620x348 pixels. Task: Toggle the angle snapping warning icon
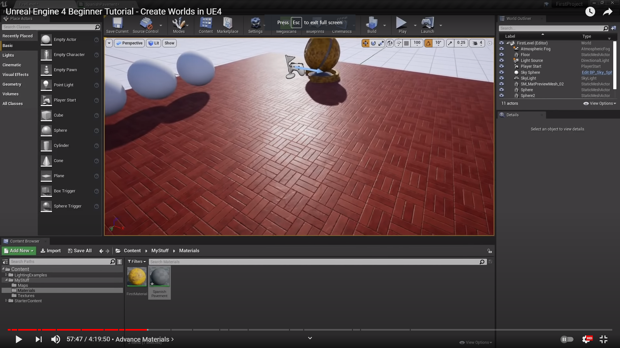[x=428, y=43]
